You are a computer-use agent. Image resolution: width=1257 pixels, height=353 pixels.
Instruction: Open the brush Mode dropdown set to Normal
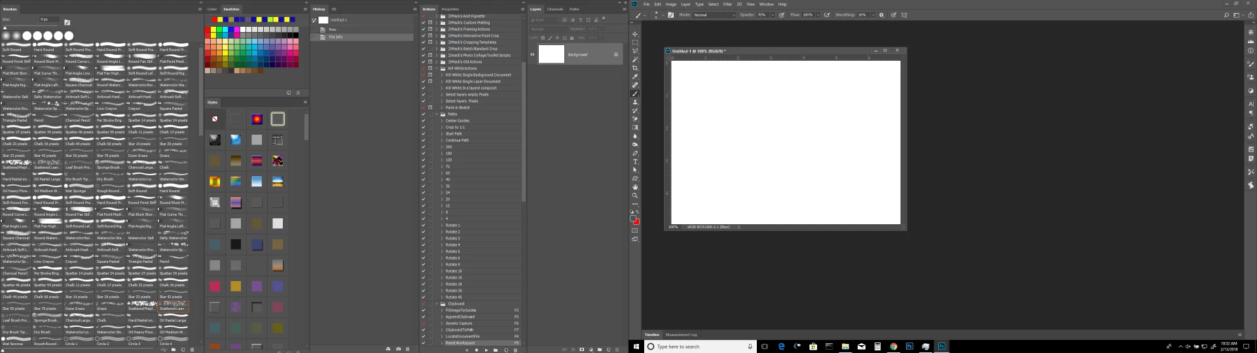coord(714,15)
